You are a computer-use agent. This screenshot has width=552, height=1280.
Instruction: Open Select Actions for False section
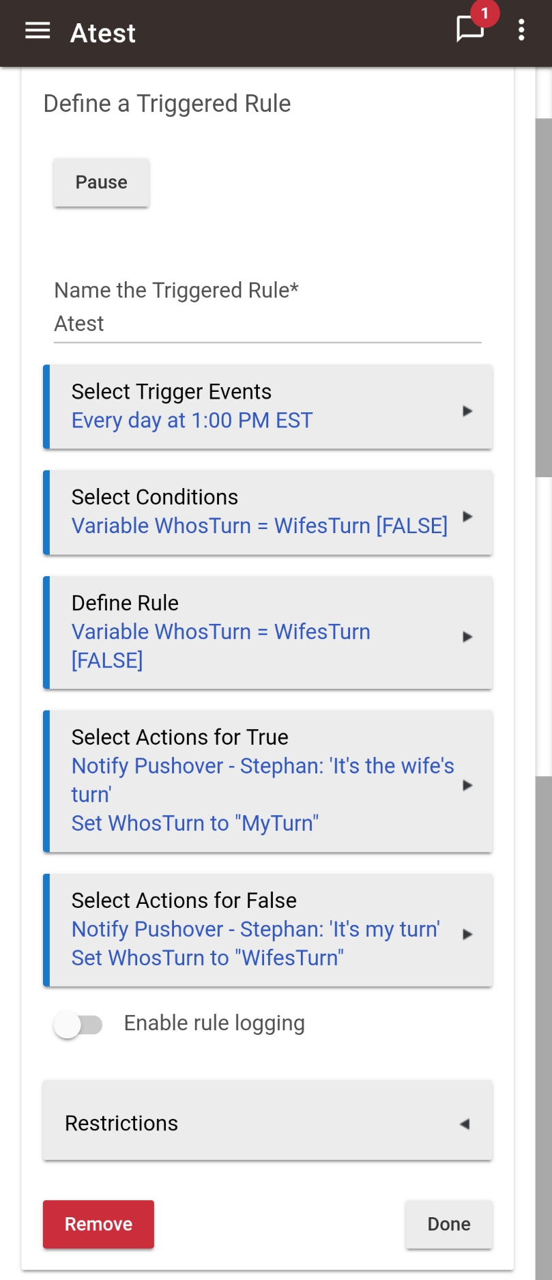267,930
